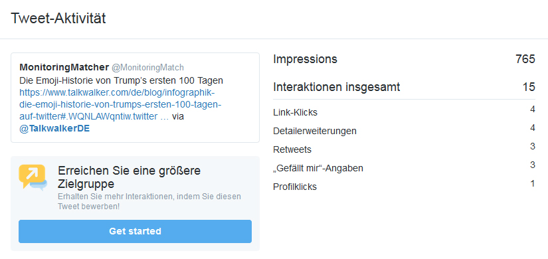The width and height of the screenshot is (548, 259).
Task: Click the „Gefällt mir“-Angaben row label
Action: [318, 168]
